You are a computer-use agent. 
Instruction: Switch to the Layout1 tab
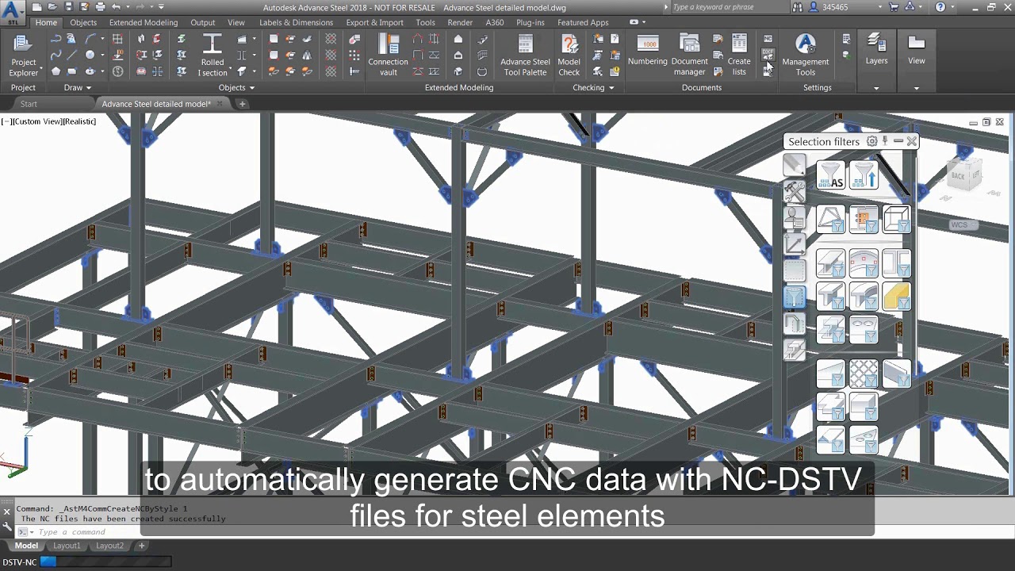67,545
